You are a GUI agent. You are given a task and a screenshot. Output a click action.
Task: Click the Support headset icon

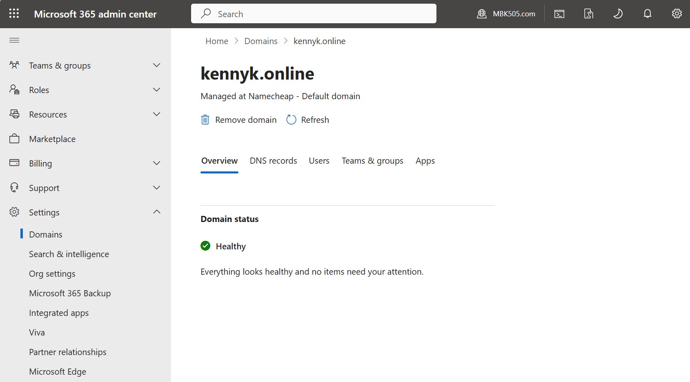tap(14, 187)
